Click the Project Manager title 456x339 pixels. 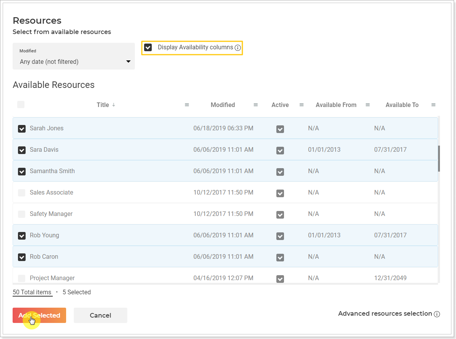tap(52, 278)
